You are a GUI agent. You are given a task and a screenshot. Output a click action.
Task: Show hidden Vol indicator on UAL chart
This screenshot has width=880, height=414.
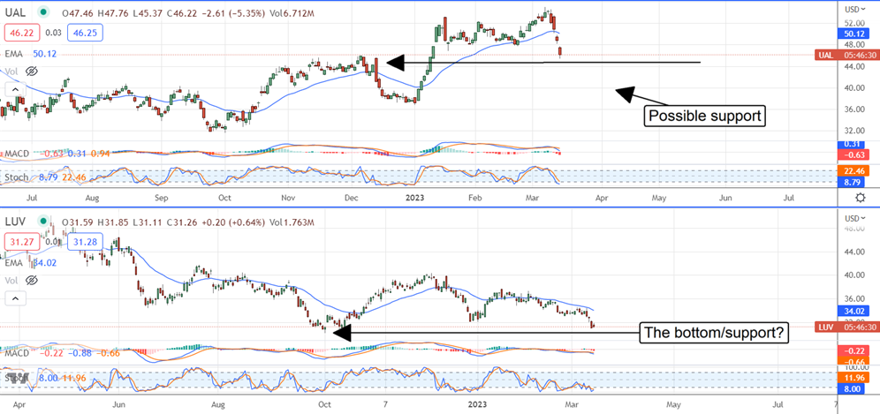pos(32,71)
